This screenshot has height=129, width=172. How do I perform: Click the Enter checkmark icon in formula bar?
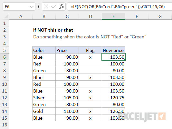pyautogui.click(x=54, y=6)
